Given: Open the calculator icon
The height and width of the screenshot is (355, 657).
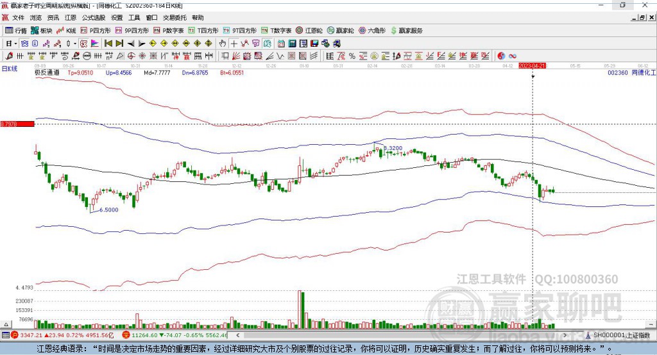Looking at the screenshot, I should (292, 44).
